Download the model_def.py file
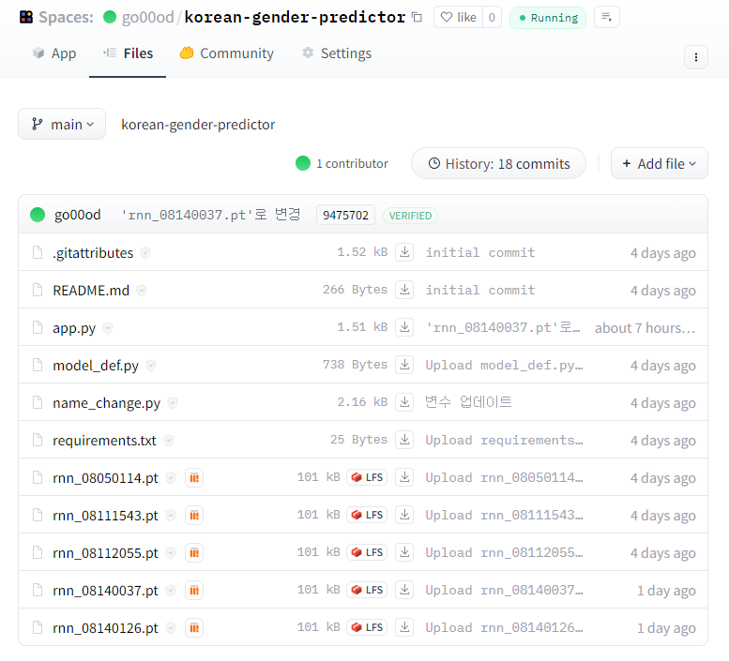 404,365
